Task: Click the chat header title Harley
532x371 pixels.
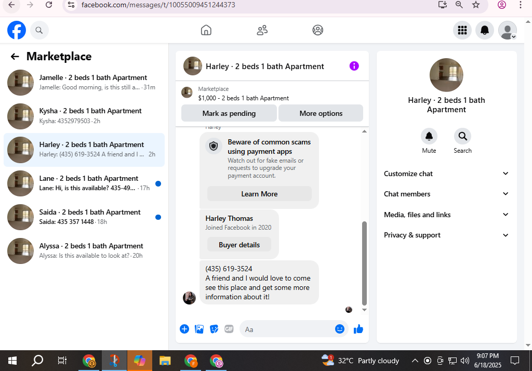Action: [264, 66]
